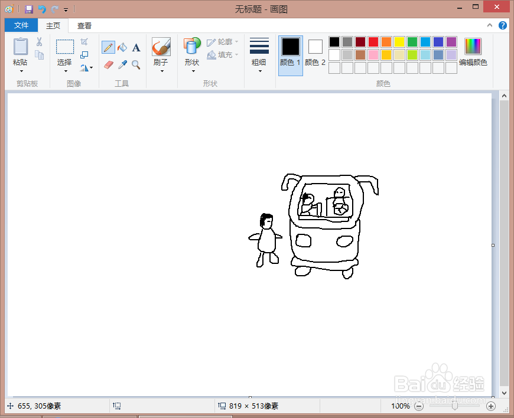This screenshot has height=418, width=514.
Task: Pick the gray 50% color swatch
Action: click(x=347, y=42)
